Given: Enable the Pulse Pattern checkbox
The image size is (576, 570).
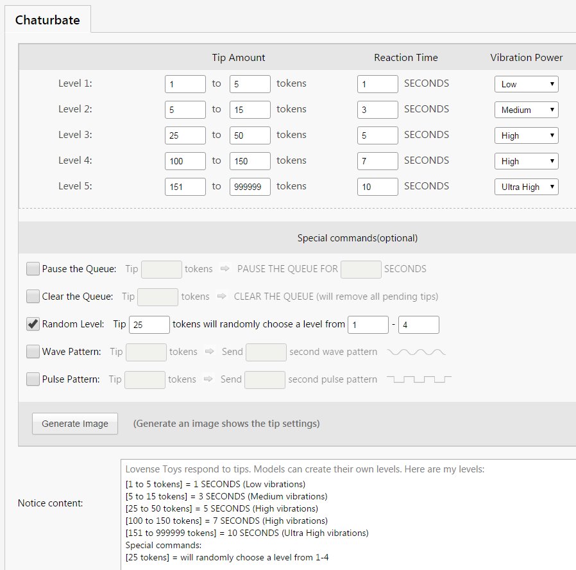Looking at the screenshot, I should click(33, 379).
